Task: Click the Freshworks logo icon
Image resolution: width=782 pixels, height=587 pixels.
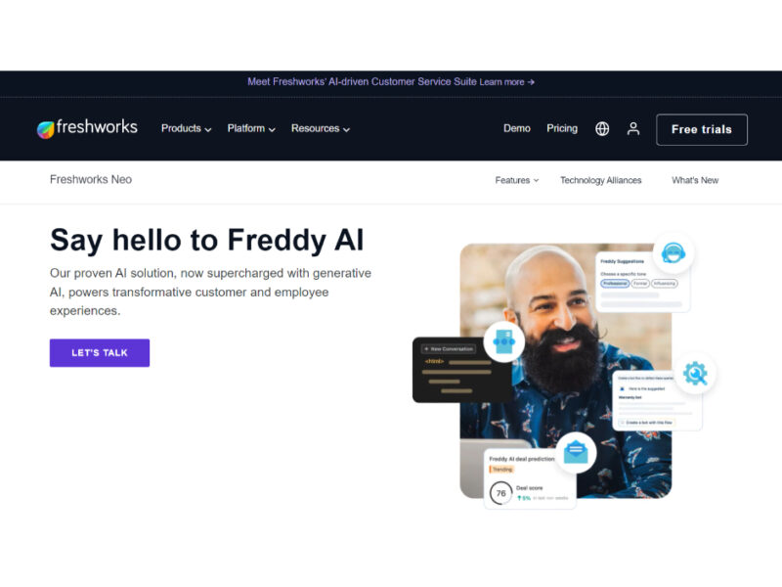Action: pos(45,129)
